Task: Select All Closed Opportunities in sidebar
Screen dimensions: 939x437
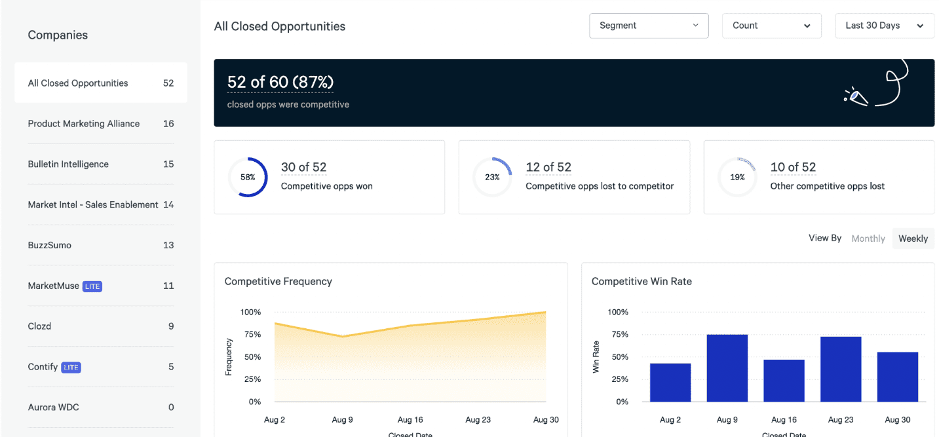Action: 101,83
